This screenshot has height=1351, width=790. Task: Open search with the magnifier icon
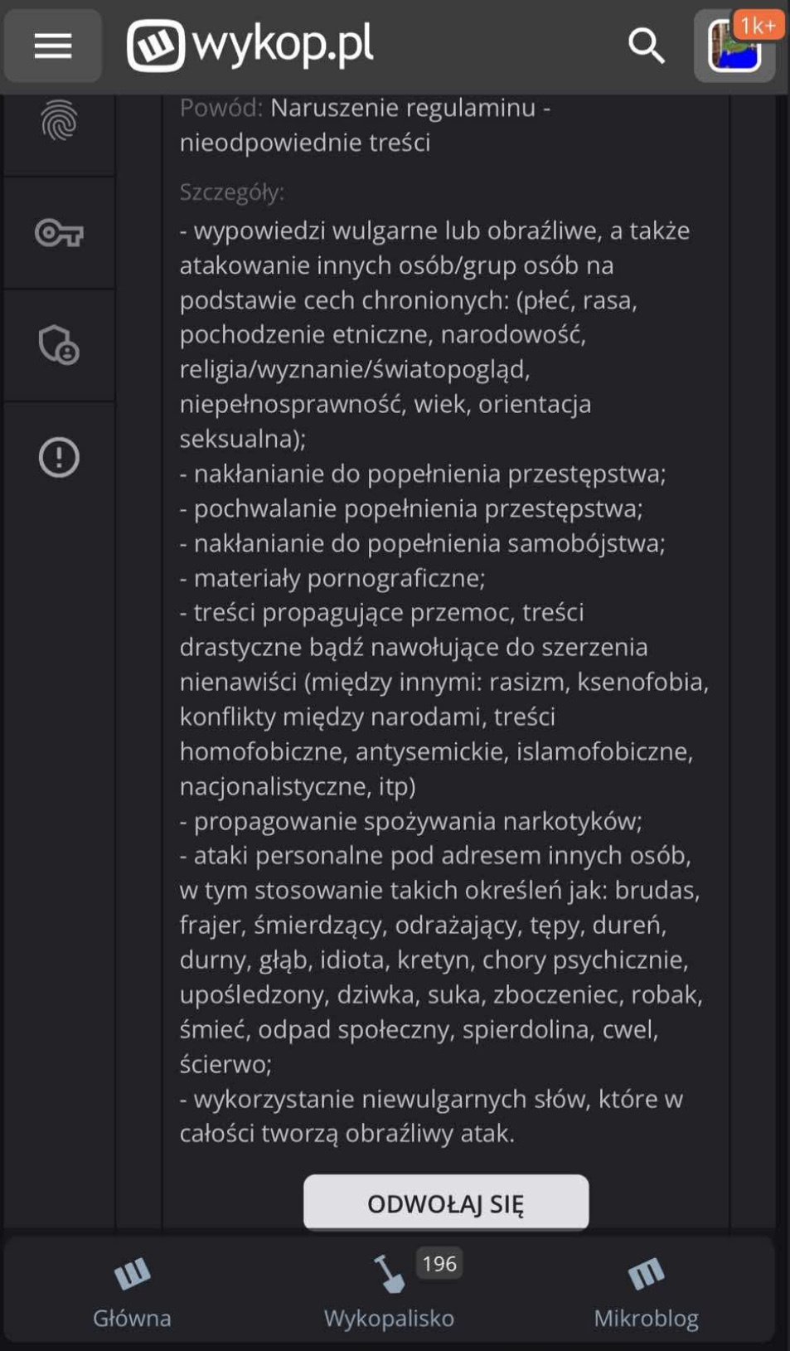point(646,46)
